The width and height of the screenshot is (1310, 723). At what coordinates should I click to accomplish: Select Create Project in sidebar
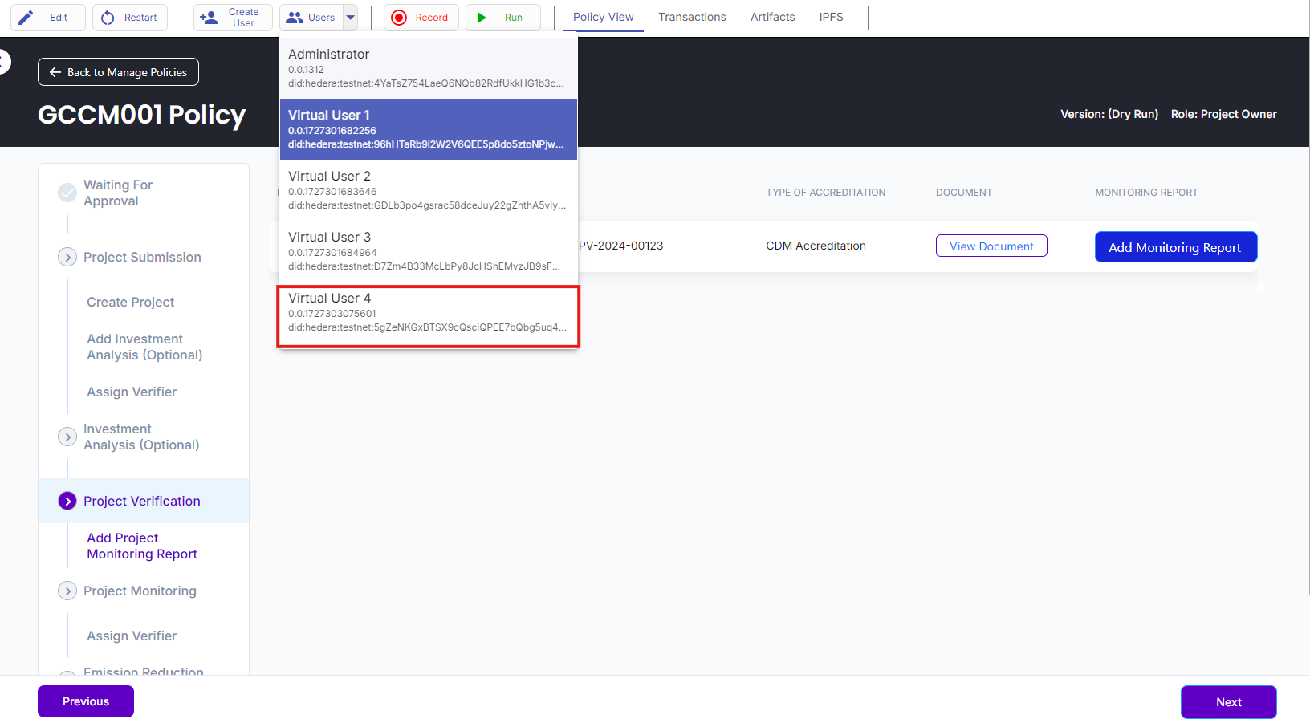pyautogui.click(x=130, y=302)
